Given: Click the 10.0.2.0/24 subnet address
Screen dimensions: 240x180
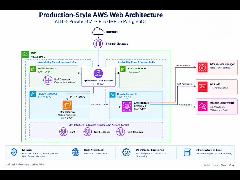Looking at the screenshot, I should point(133,72).
